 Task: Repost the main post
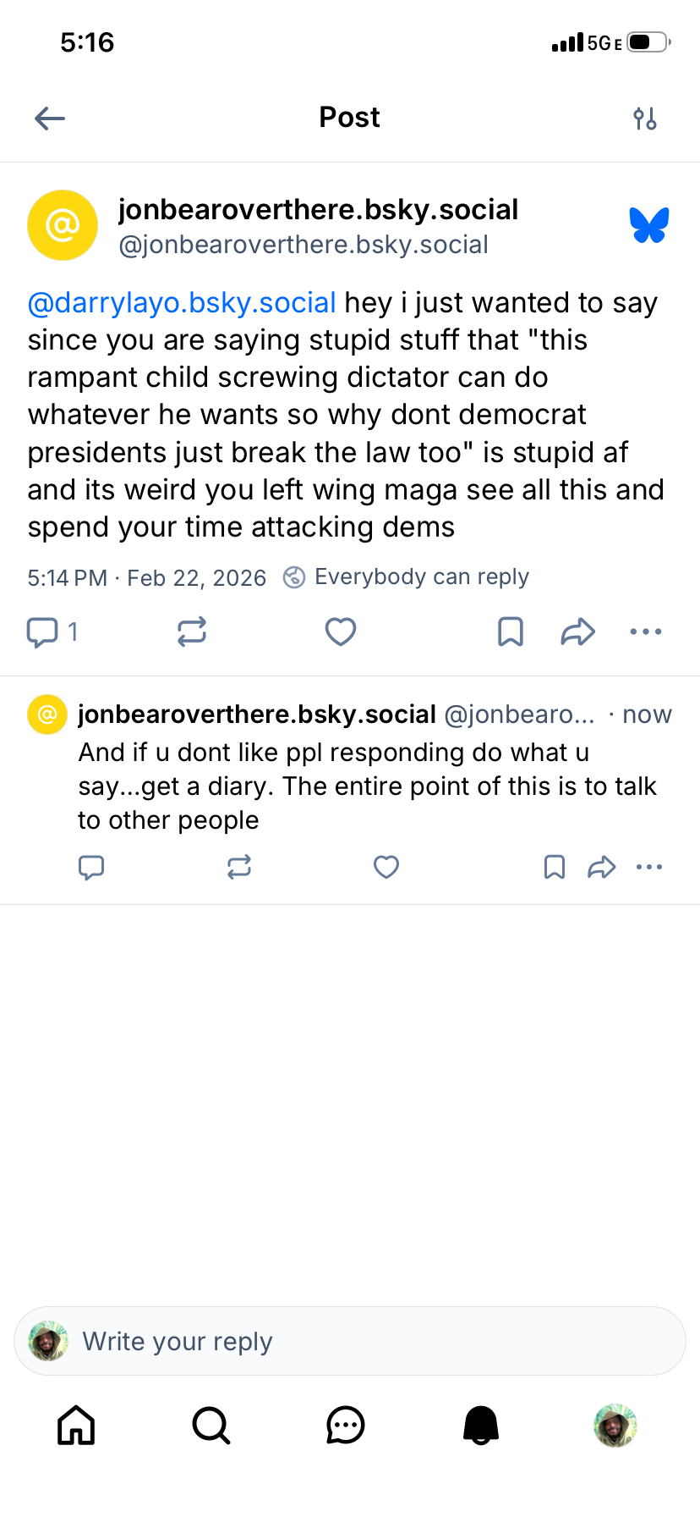[x=192, y=632]
